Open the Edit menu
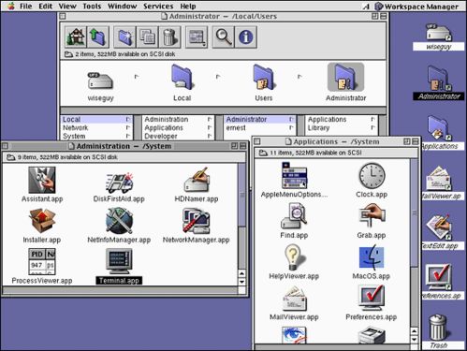Viewport: 467px width, 351px height. [46, 6]
